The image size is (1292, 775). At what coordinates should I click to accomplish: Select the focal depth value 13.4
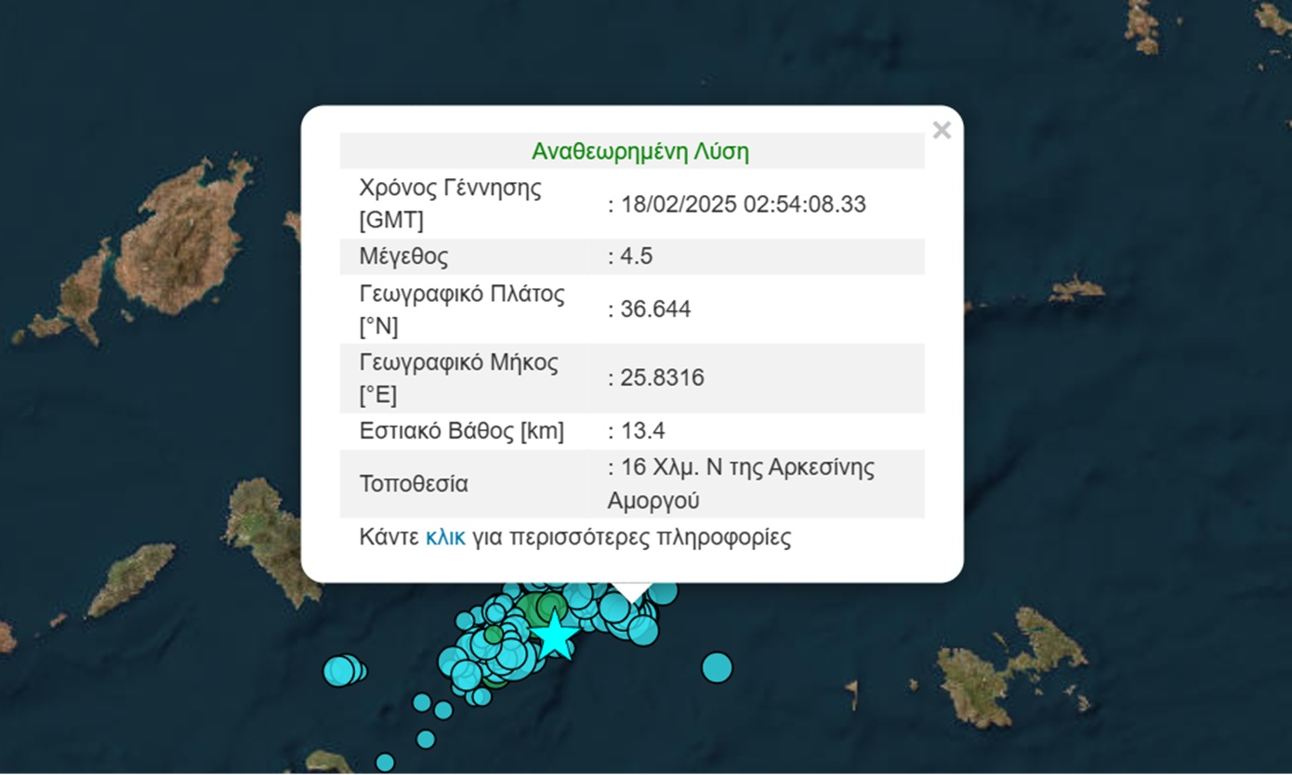[x=640, y=431]
